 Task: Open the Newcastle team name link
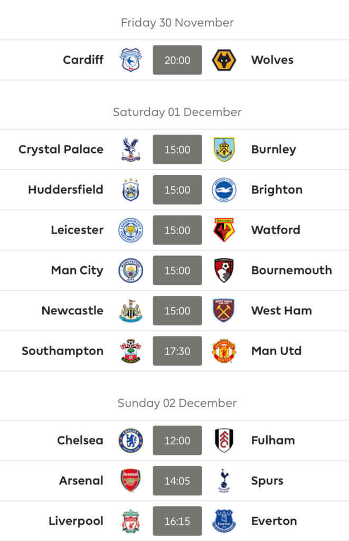[72, 311]
